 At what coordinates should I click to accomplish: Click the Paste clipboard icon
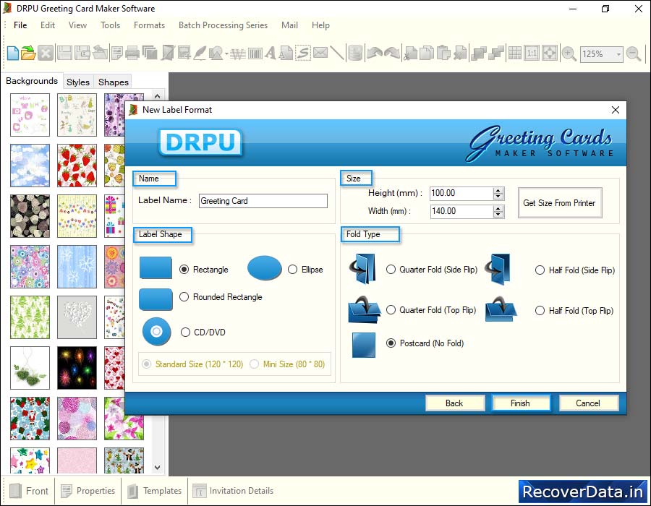point(443,53)
